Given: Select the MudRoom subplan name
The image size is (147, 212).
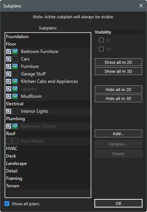Looking at the screenshot, I should [x=31, y=96].
